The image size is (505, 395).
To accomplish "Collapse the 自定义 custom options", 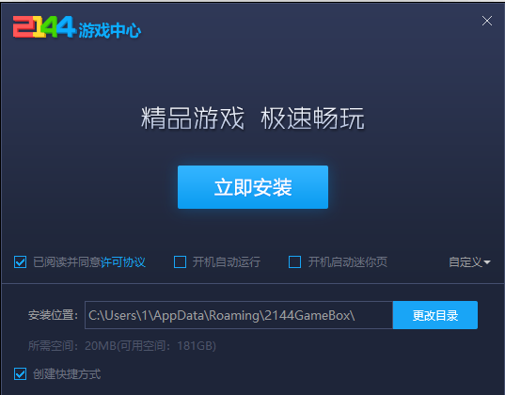I will 469,262.
